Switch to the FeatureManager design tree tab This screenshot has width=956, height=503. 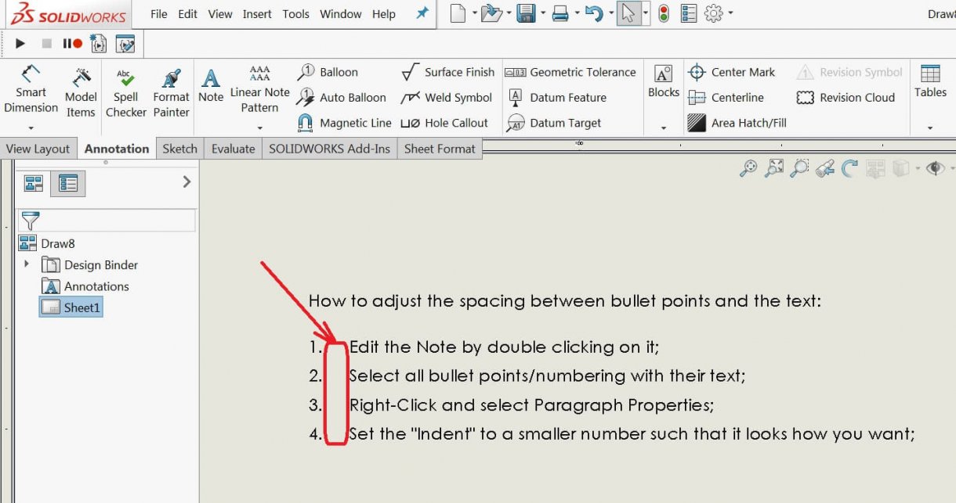point(34,184)
